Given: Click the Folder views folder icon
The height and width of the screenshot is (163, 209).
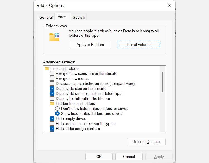Looking at the screenshot, I should tap(55, 37).
